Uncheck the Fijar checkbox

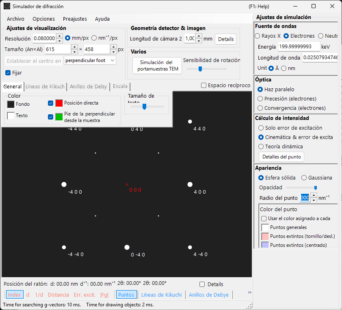pyautogui.click(x=8, y=73)
